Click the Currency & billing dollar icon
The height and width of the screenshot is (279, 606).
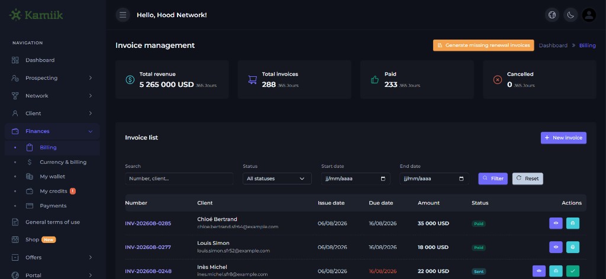30,162
